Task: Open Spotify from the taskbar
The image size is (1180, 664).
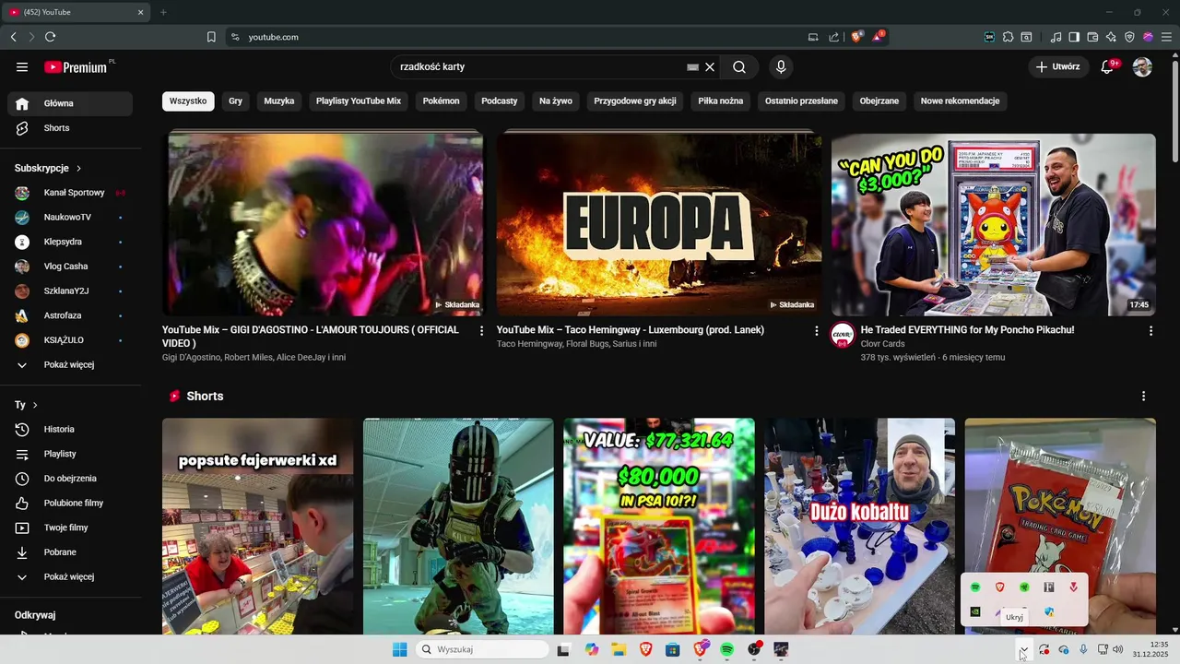Action: pyautogui.click(x=726, y=649)
